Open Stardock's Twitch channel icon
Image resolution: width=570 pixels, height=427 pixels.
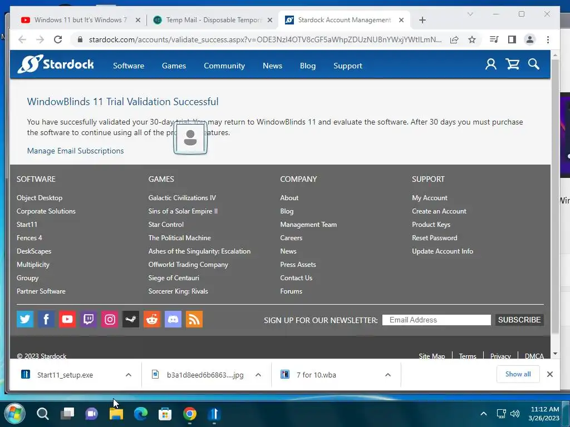89,319
